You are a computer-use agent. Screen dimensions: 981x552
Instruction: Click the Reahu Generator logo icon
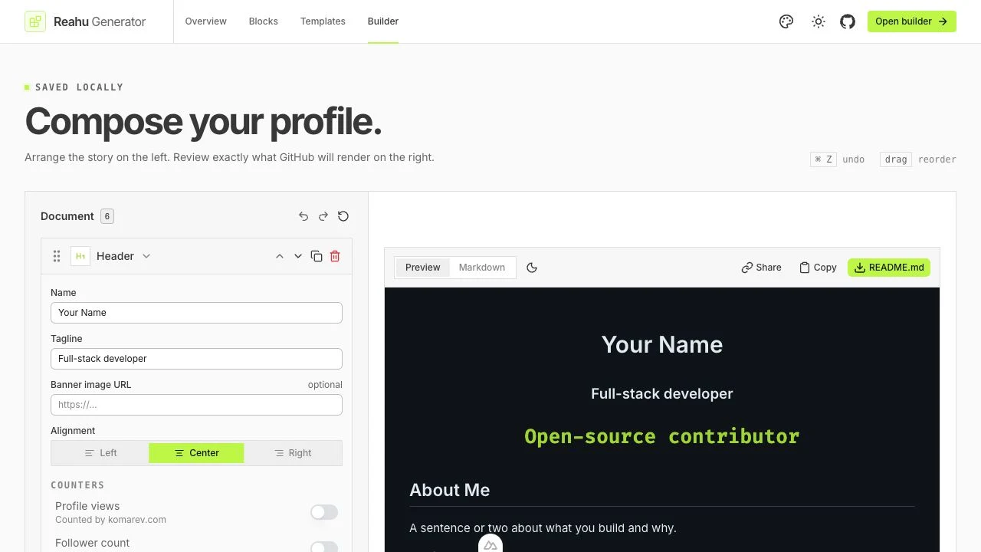(35, 21)
